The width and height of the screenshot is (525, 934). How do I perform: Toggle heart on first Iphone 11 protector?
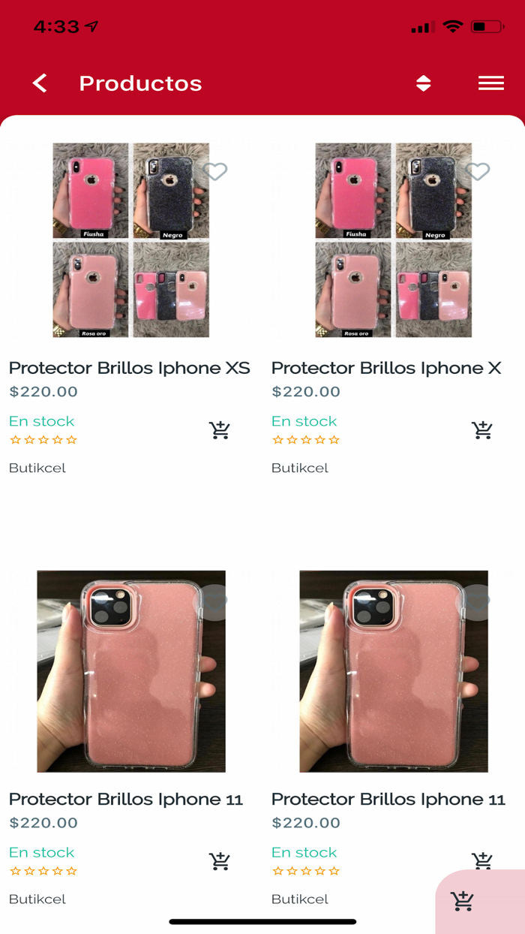[216, 600]
